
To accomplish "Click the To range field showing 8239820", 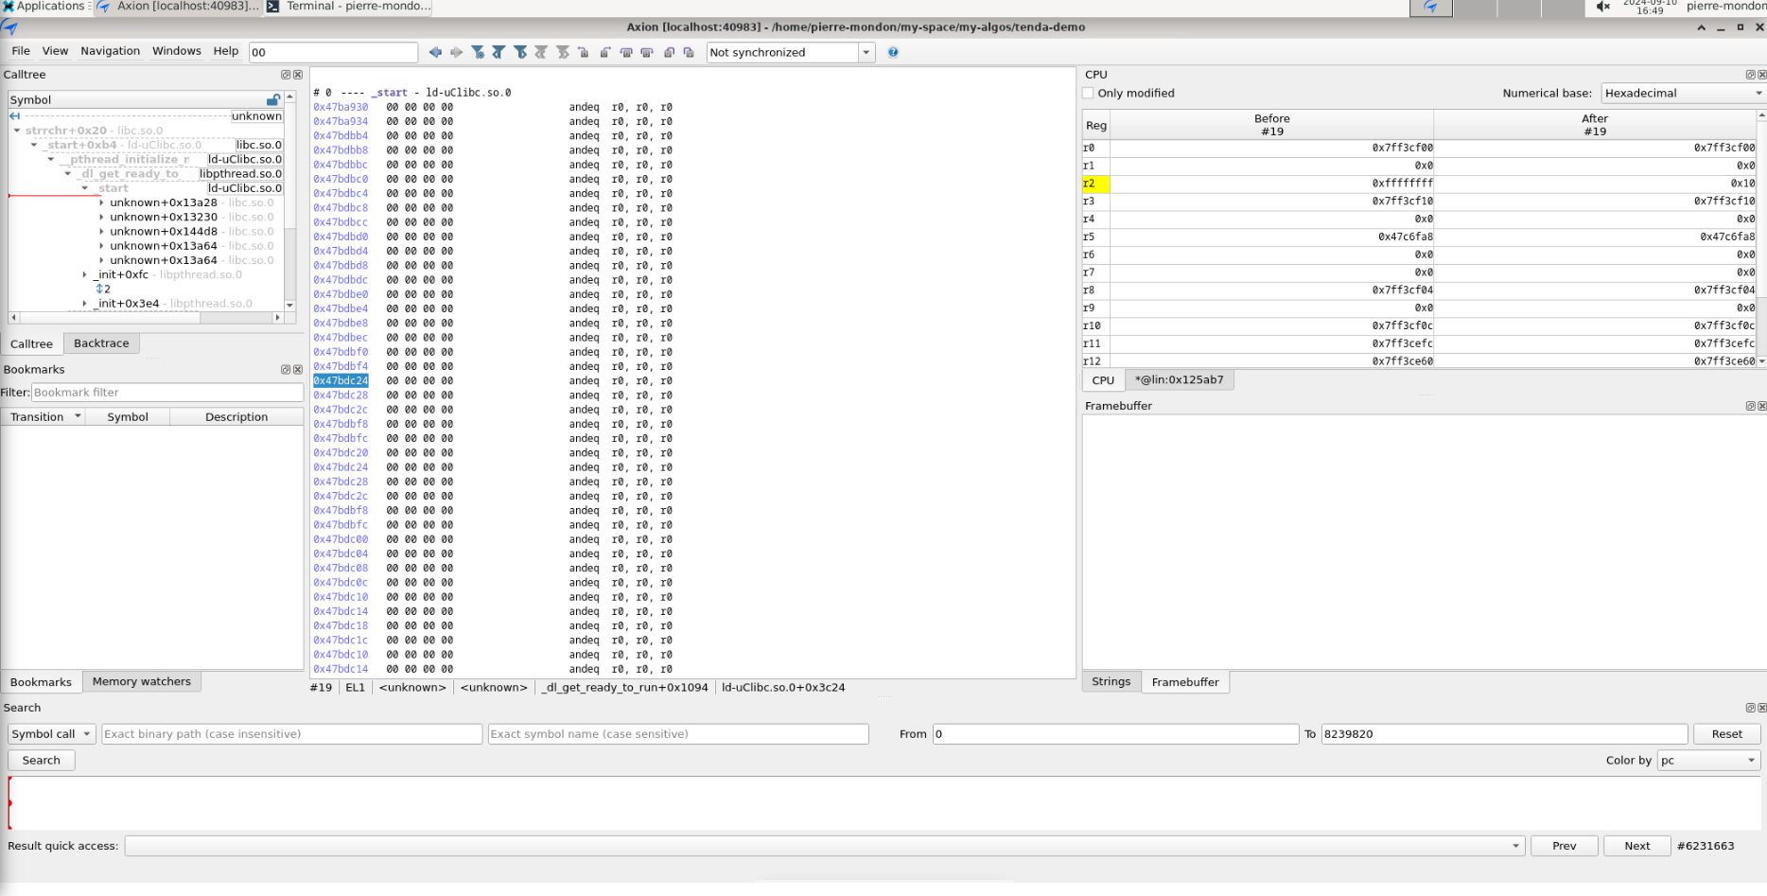I will point(1504,734).
